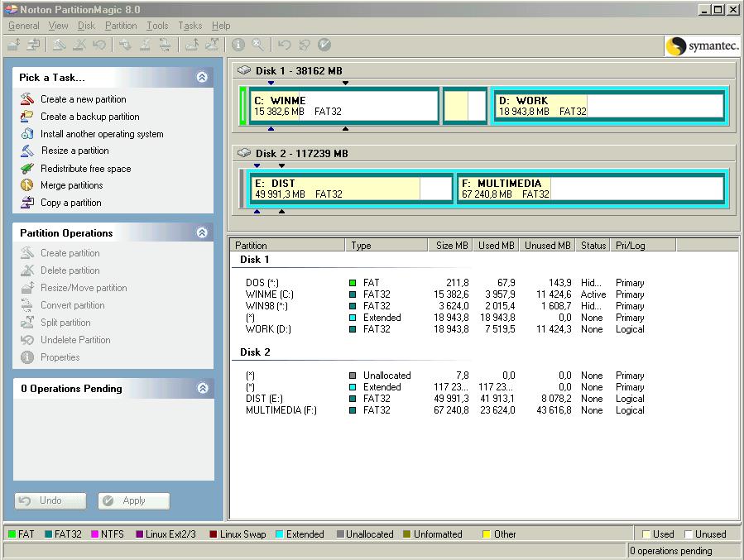Image resolution: width=744 pixels, height=560 pixels.
Task: Open the Resize a partition task
Action: pos(74,151)
